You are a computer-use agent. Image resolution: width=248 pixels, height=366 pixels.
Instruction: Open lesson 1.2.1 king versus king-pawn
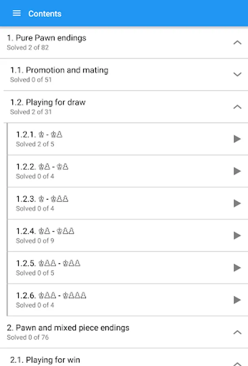pos(39,135)
